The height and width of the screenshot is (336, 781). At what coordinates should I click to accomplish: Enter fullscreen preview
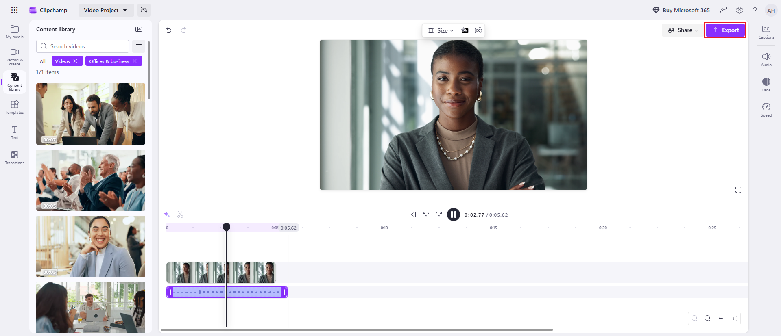tap(738, 190)
